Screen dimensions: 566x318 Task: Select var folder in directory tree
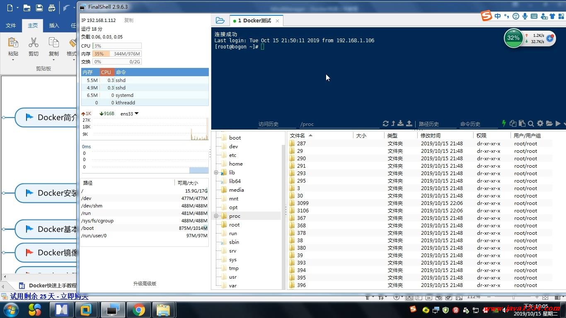click(x=233, y=286)
